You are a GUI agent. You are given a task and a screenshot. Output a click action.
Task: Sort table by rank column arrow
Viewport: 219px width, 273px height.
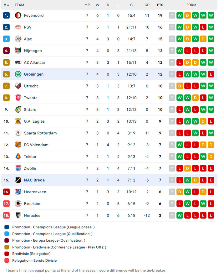pos(8,5)
